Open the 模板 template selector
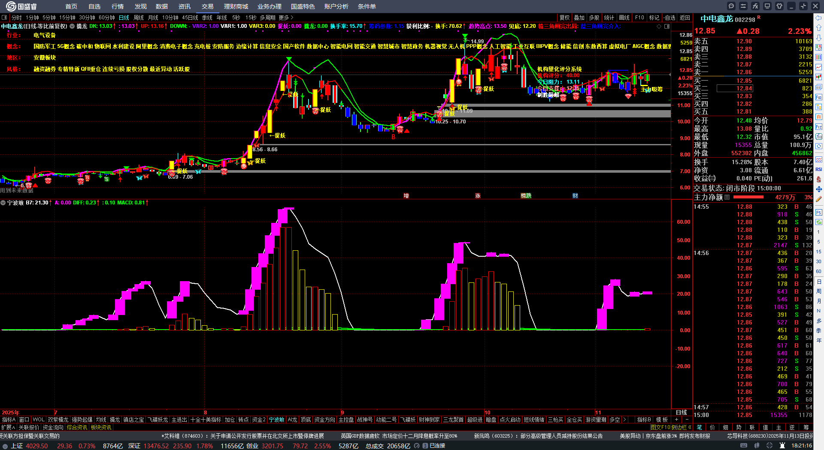The width and height of the screenshot is (824, 450). 662,420
